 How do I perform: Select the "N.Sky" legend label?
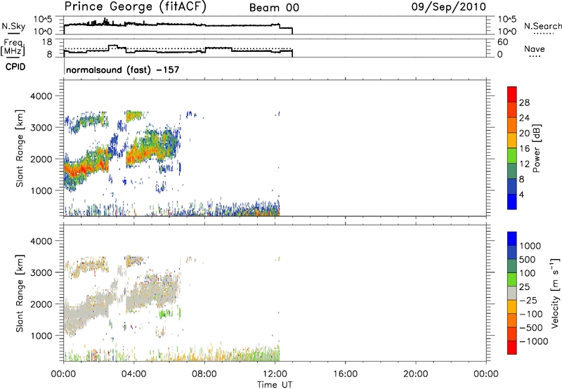pyautogui.click(x=13, y=26)
